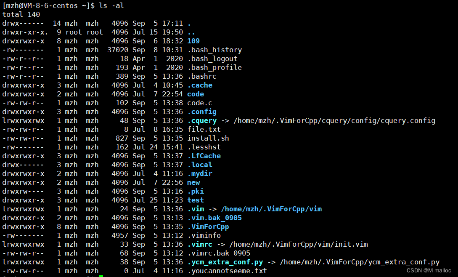Click the size '827' of install.sh
This screenshot has height=277, width=458.
(122, 138)
